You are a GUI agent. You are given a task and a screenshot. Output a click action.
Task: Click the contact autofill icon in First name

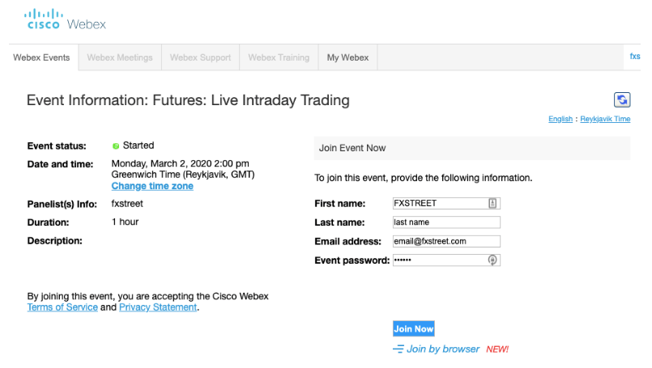492,203
